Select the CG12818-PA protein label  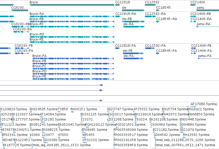click(125, 46)
